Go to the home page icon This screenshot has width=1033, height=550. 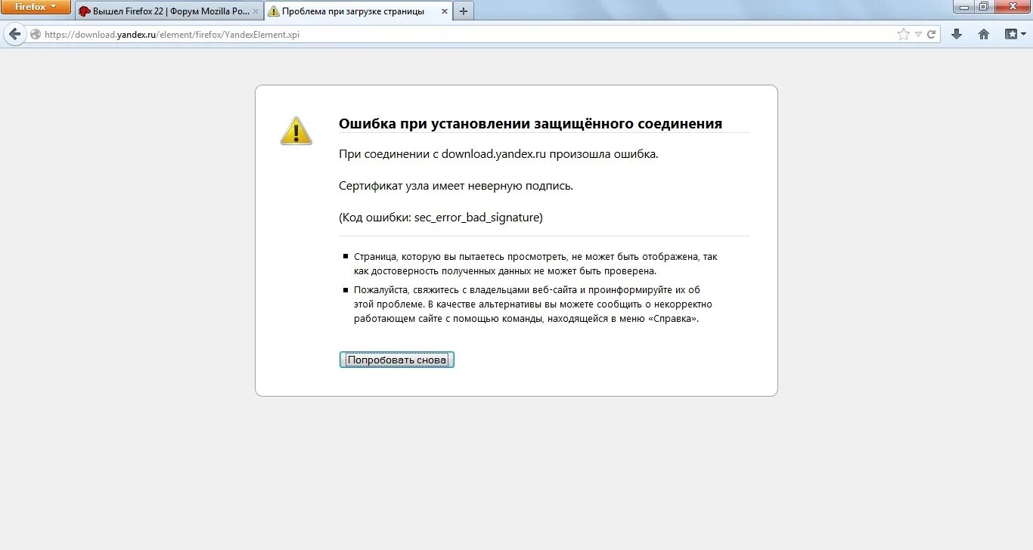click(984, 34)
